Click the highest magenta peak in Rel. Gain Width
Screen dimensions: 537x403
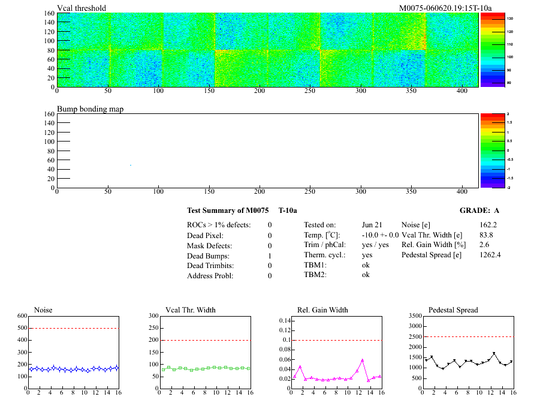pyautogui.click(x=363, y=360)
